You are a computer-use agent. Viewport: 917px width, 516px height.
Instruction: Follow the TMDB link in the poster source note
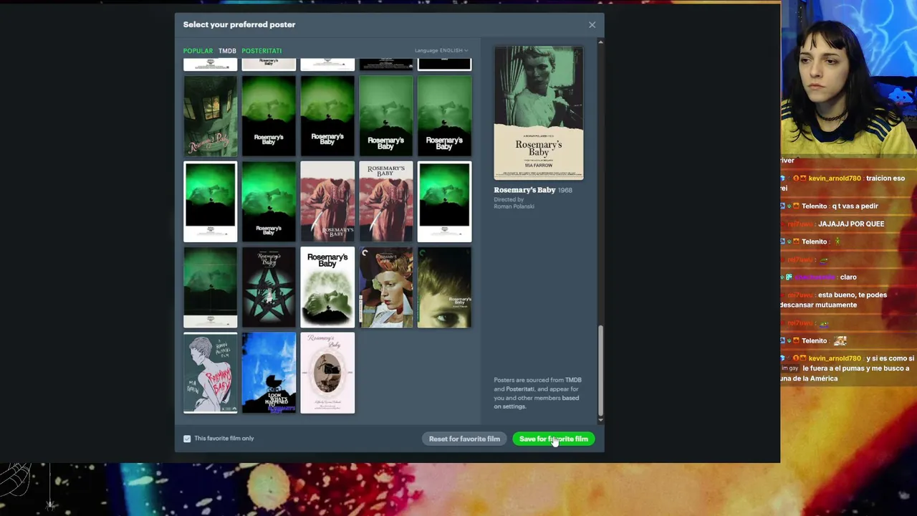click(573, 380)
